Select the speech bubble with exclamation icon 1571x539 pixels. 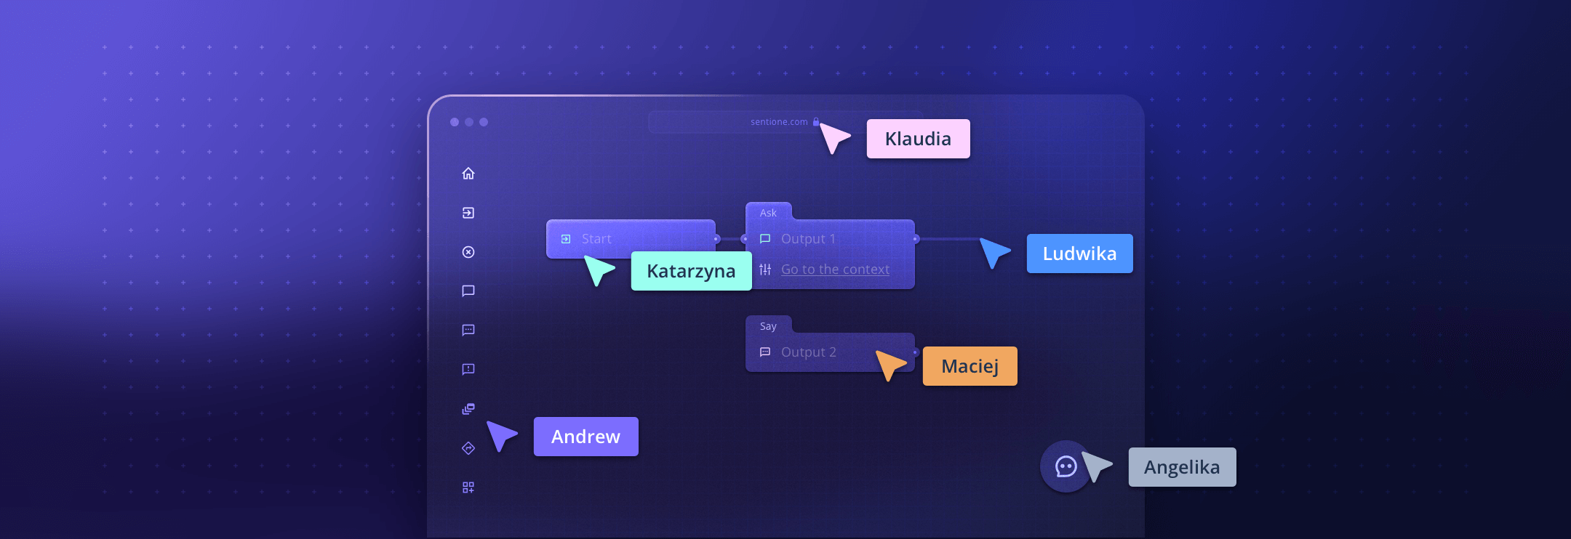click(x=468, y=369)
